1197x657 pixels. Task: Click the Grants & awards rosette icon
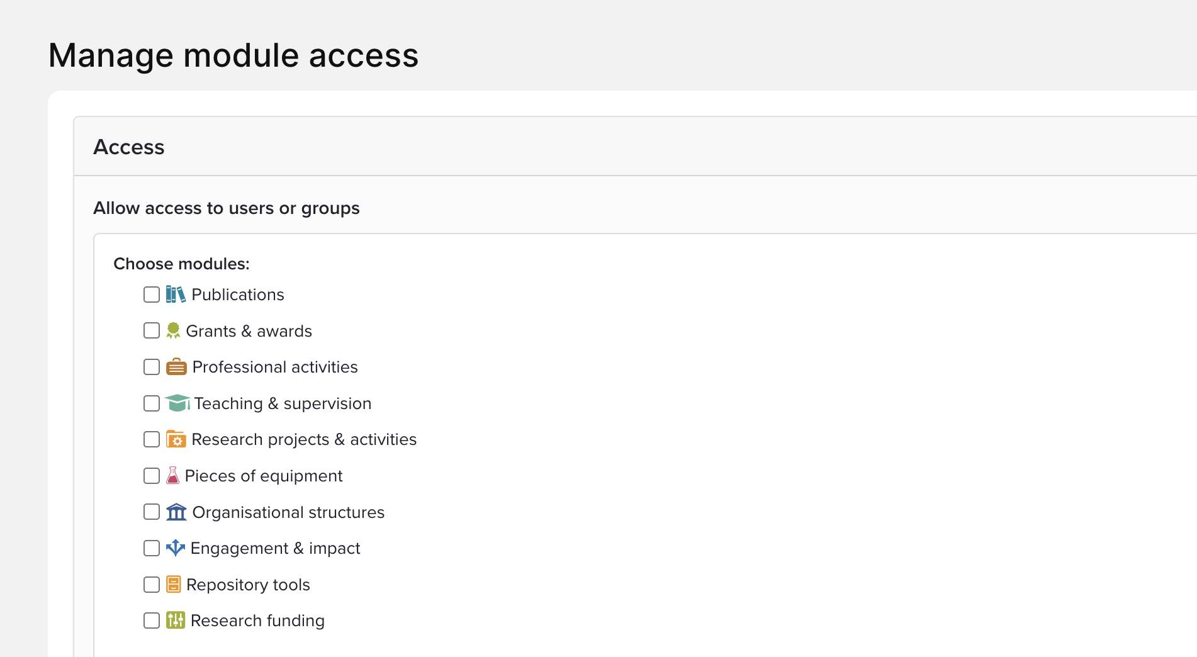point(173,330)
